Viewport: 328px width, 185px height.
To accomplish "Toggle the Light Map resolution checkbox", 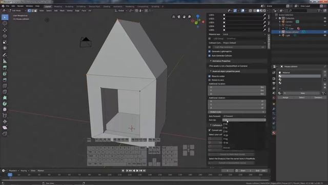I will tap(210, 47).
